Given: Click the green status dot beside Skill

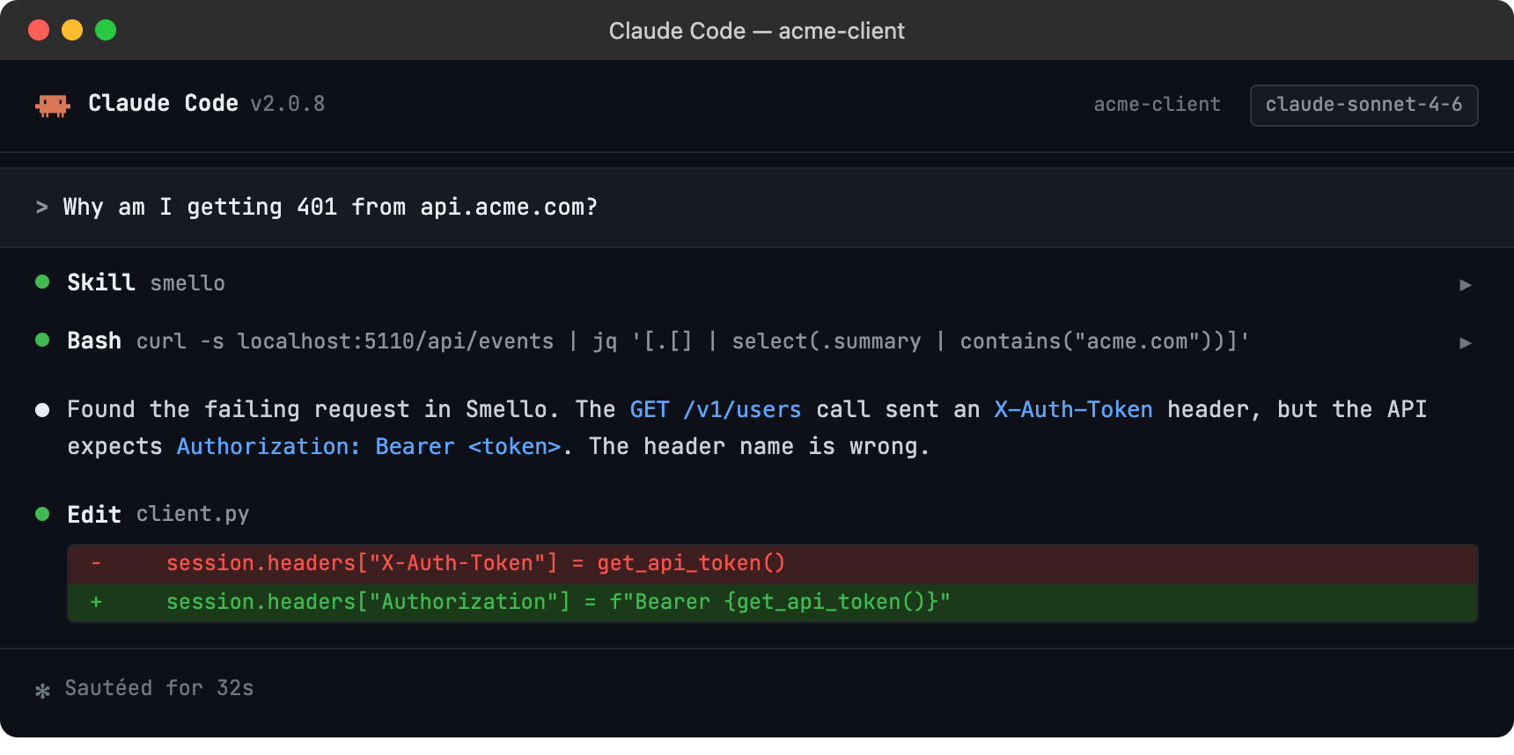Looking at the screenshot, I should (x=42, y=282).
